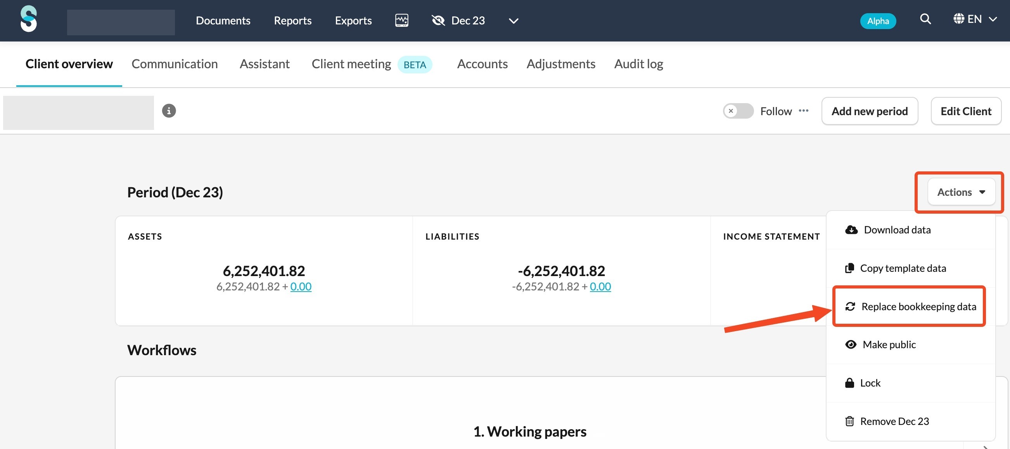Switch to the Audit log tab

638,64
